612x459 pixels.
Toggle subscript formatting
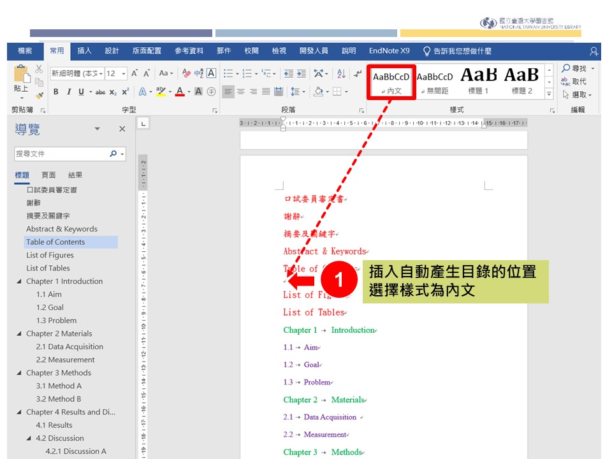pos(113,92)
